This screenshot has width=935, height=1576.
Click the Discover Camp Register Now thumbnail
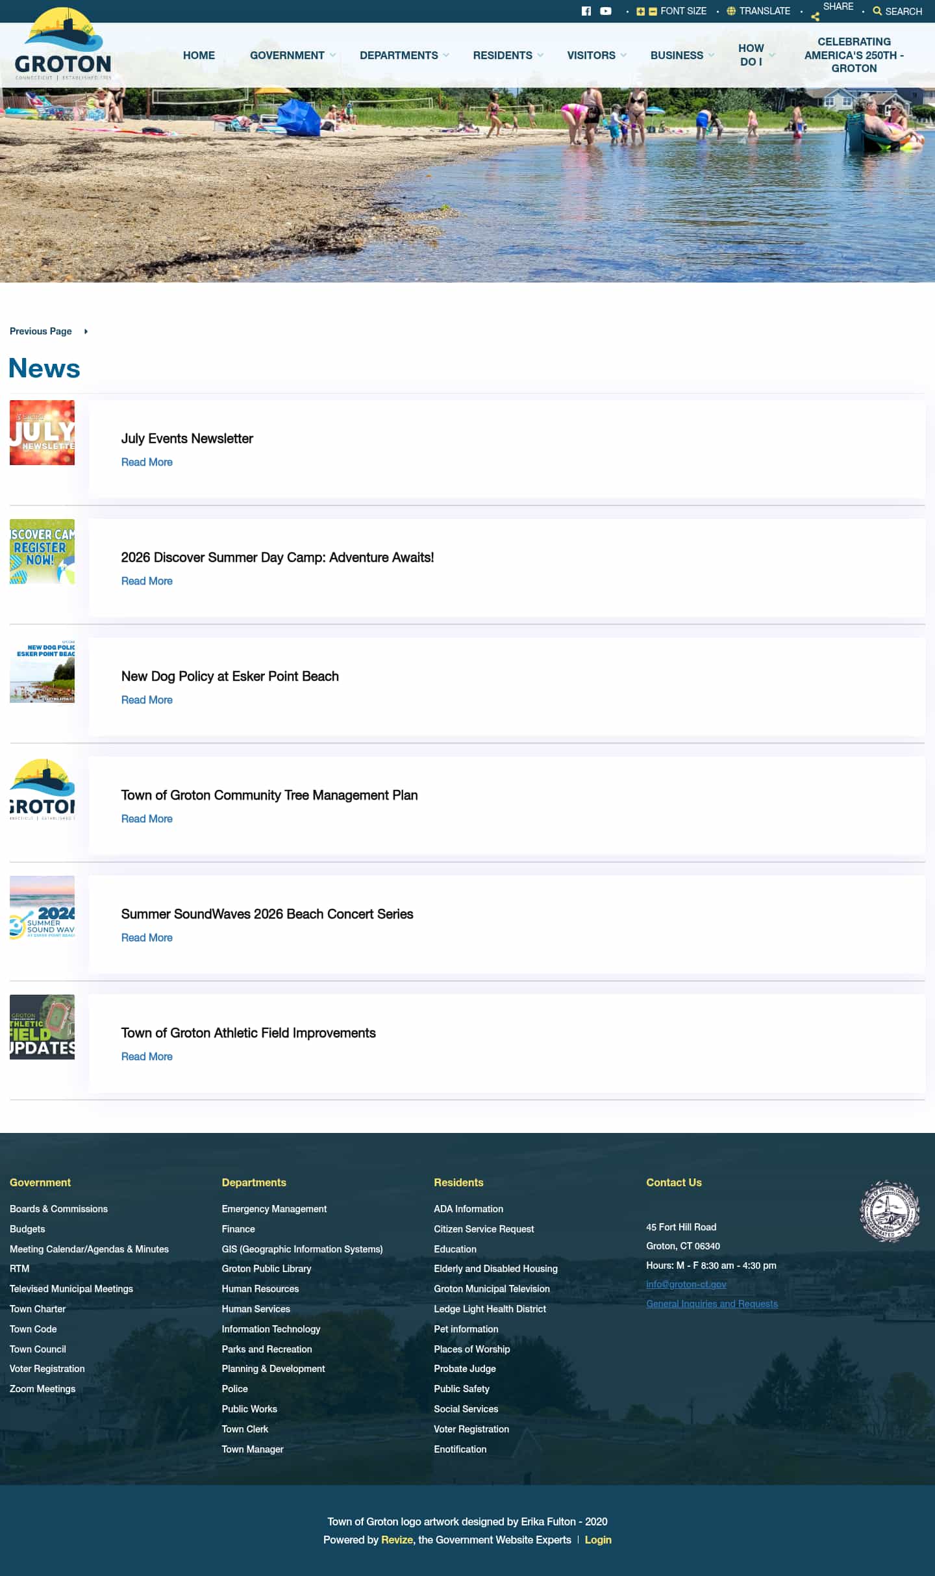tap(42, 552)
